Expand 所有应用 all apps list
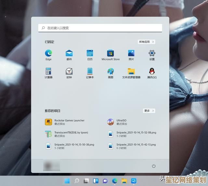Screen dimensions: 208x186 [146, 42]
